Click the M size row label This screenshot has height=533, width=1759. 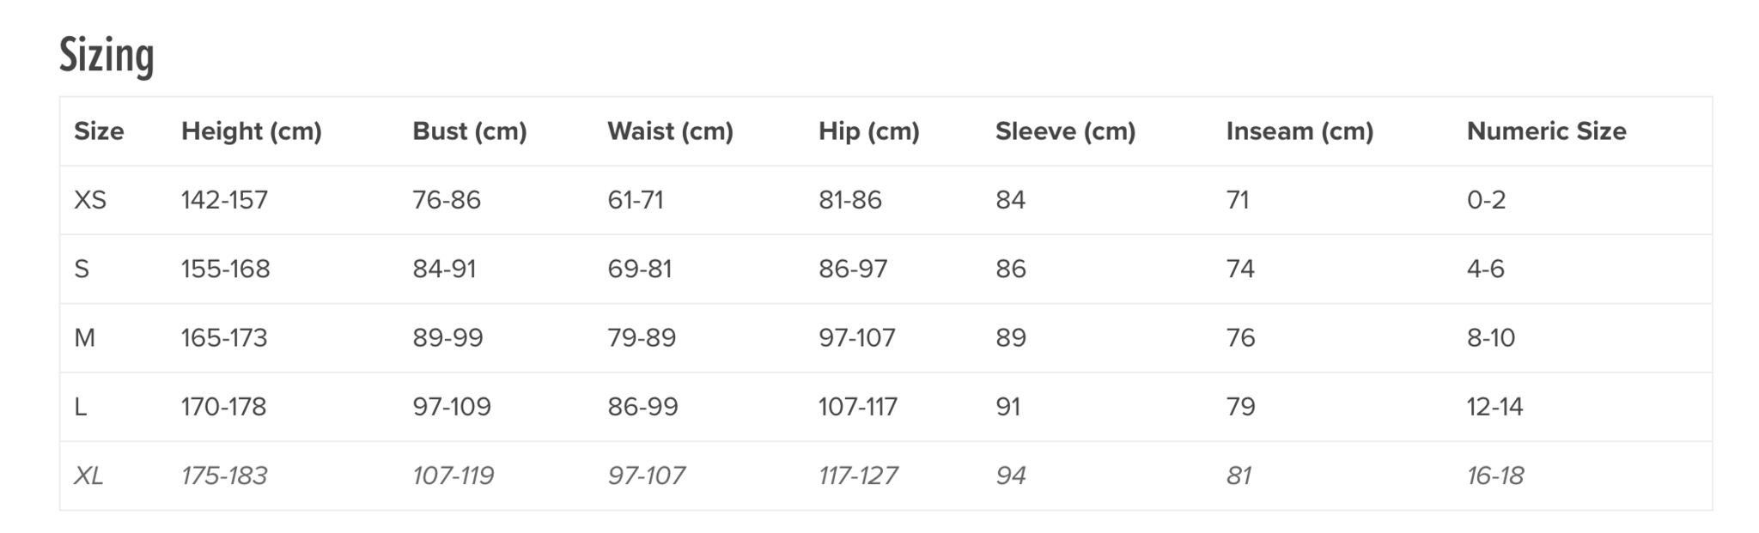84,338
